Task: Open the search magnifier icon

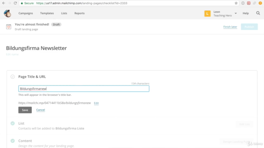Action: click(258, 13)
